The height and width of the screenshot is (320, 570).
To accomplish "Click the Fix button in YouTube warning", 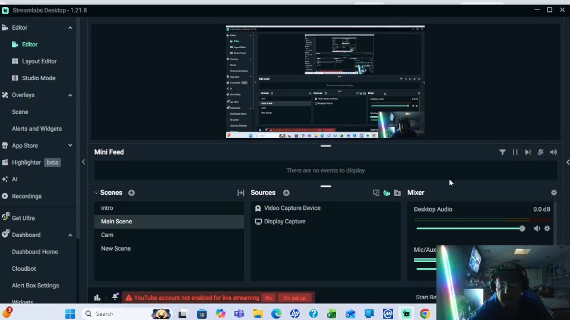I will coord(268,298).
